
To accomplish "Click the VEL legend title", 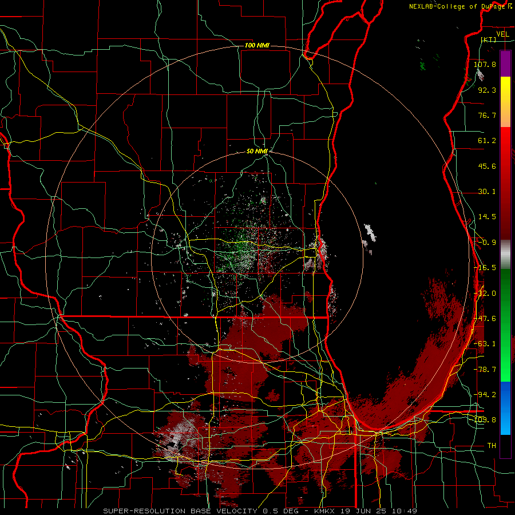I will 502,34.
